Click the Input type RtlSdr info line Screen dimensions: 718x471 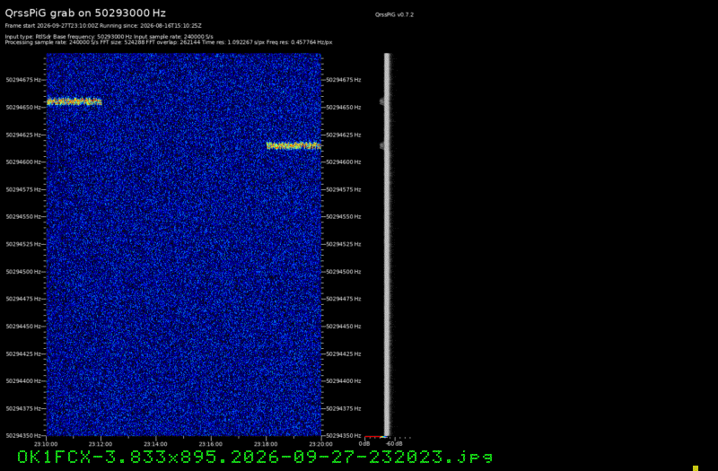tap(109, 37)
